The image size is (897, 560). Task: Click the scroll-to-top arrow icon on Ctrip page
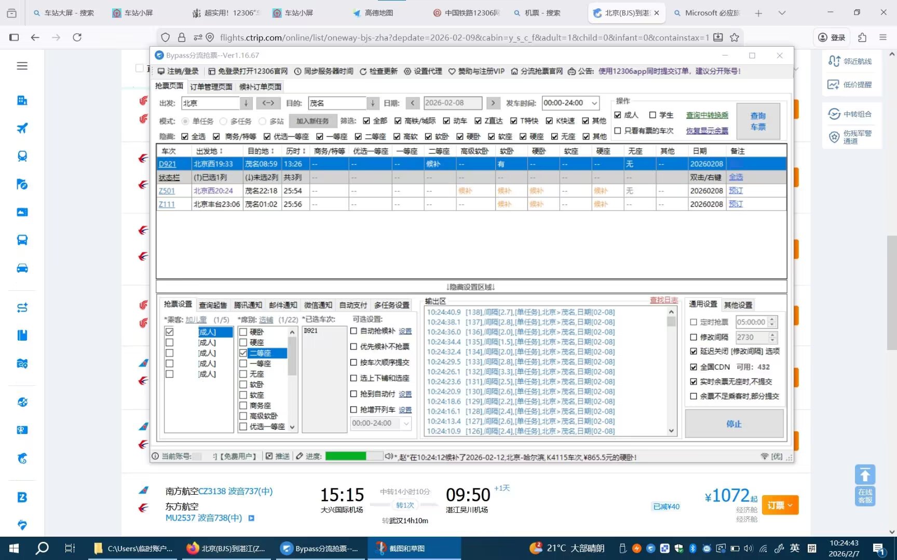click(865, 474)
